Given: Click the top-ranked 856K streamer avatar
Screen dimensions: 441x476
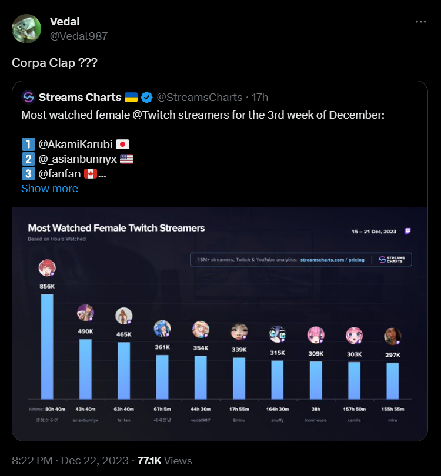Looking at the screenshot, I should [46, 269].
